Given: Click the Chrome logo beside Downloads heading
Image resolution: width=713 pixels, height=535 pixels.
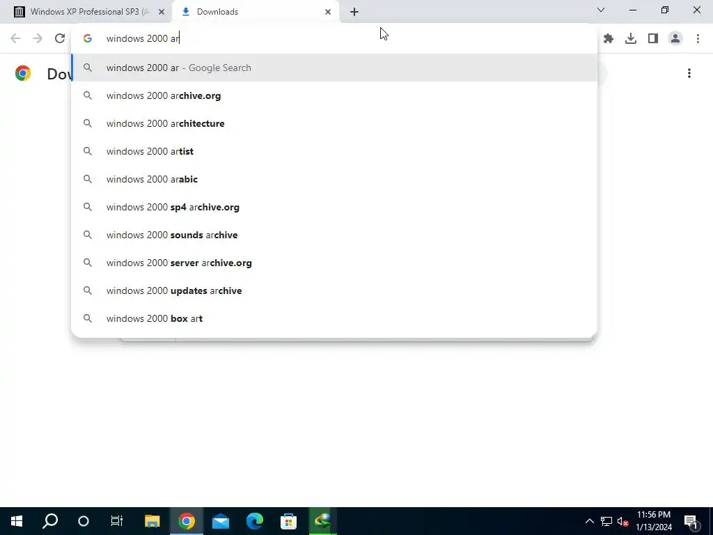Looking at the screenshot, I should coord(23,73).
